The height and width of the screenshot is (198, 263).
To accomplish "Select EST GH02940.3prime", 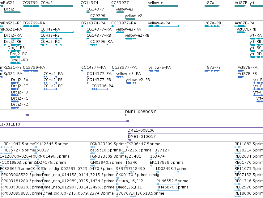I will (106, 163).
